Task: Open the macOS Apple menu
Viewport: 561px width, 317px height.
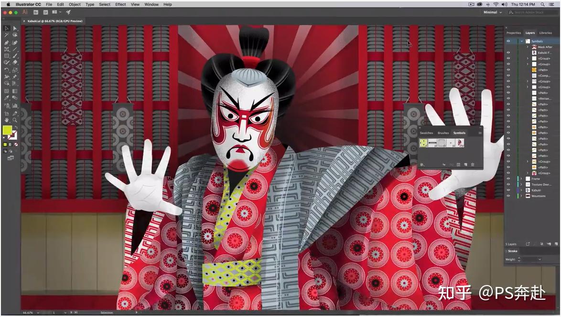Action: pos(8,4)
